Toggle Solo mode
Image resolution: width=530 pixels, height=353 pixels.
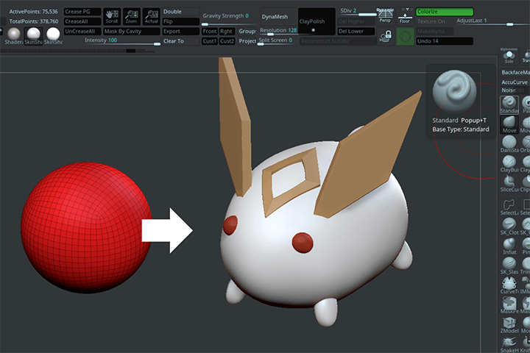click(x=509, y=56)
